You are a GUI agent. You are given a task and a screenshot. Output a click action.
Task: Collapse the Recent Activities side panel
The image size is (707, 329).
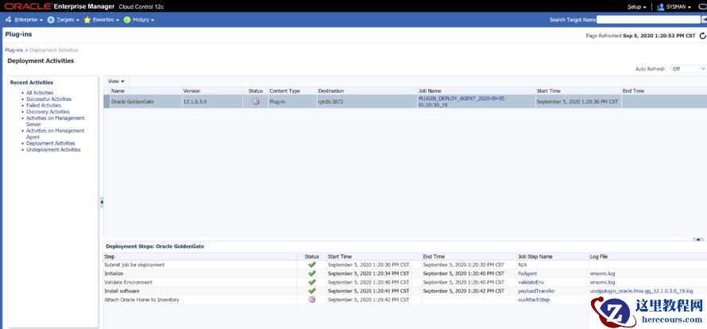click(102, 203)
